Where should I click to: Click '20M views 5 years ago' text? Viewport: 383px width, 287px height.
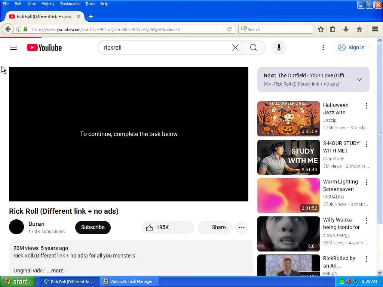tap(41, 248)
